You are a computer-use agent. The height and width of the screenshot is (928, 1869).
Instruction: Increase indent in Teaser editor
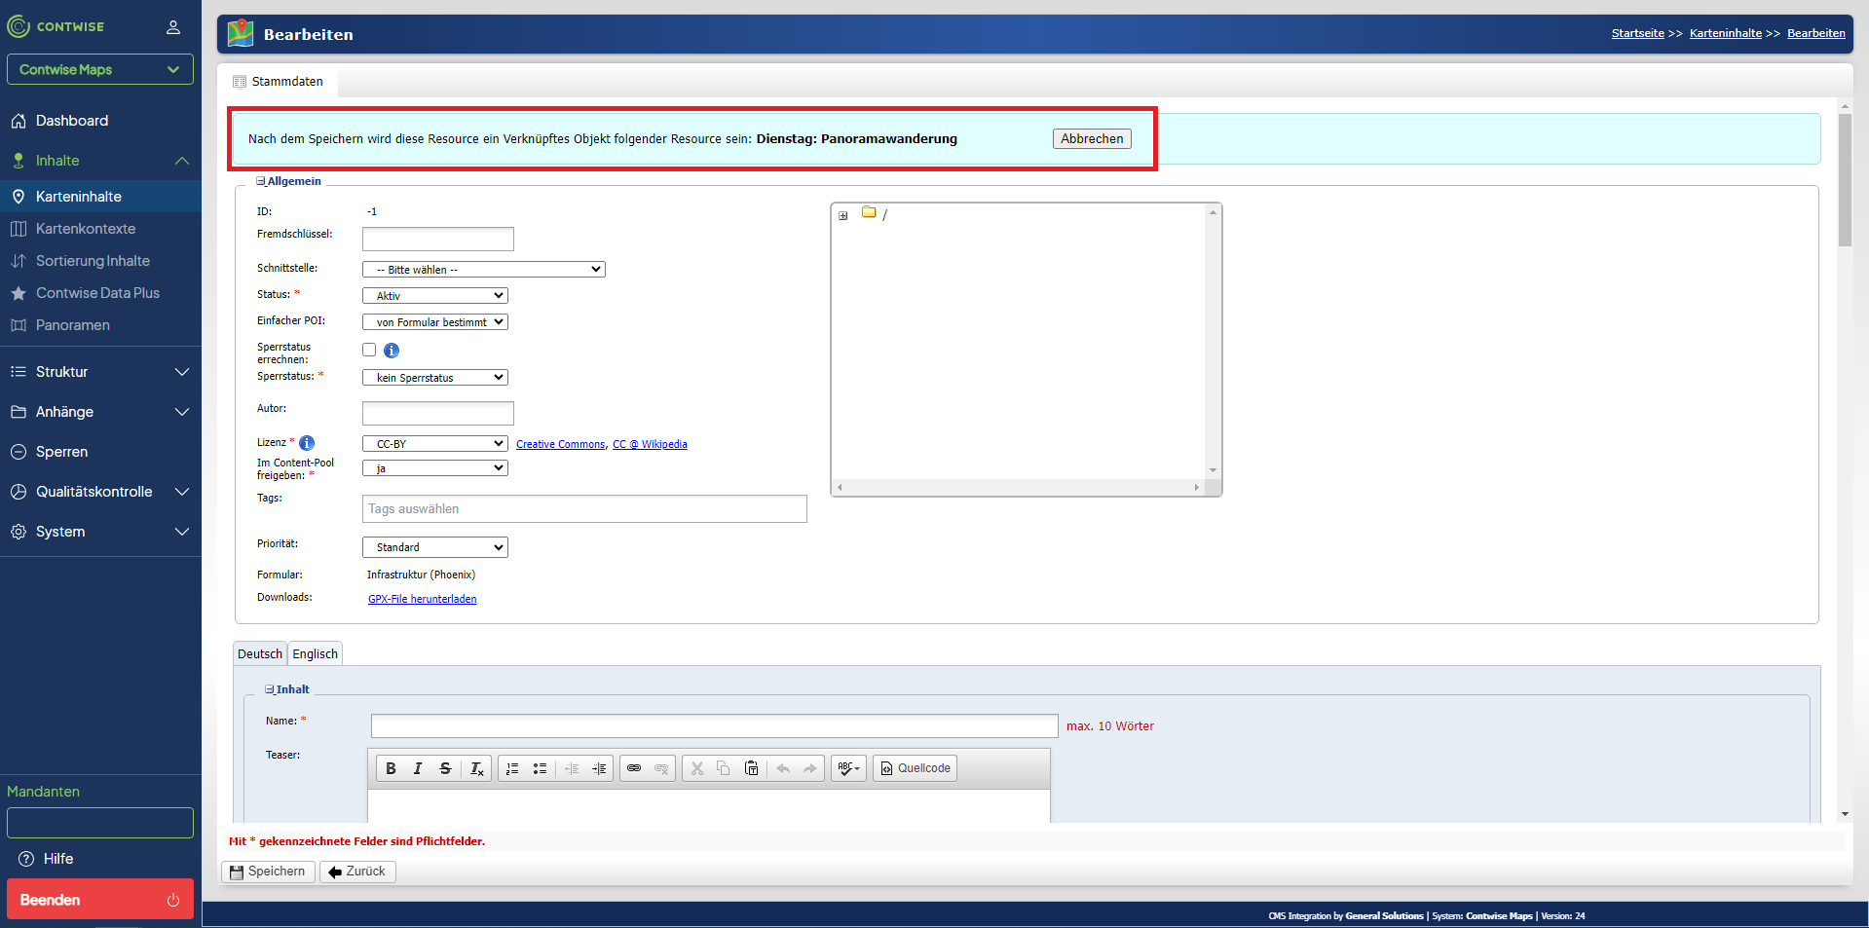tap(599, 768)
